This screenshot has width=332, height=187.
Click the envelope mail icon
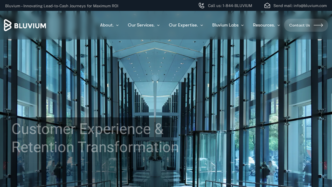tap(267, 5)
